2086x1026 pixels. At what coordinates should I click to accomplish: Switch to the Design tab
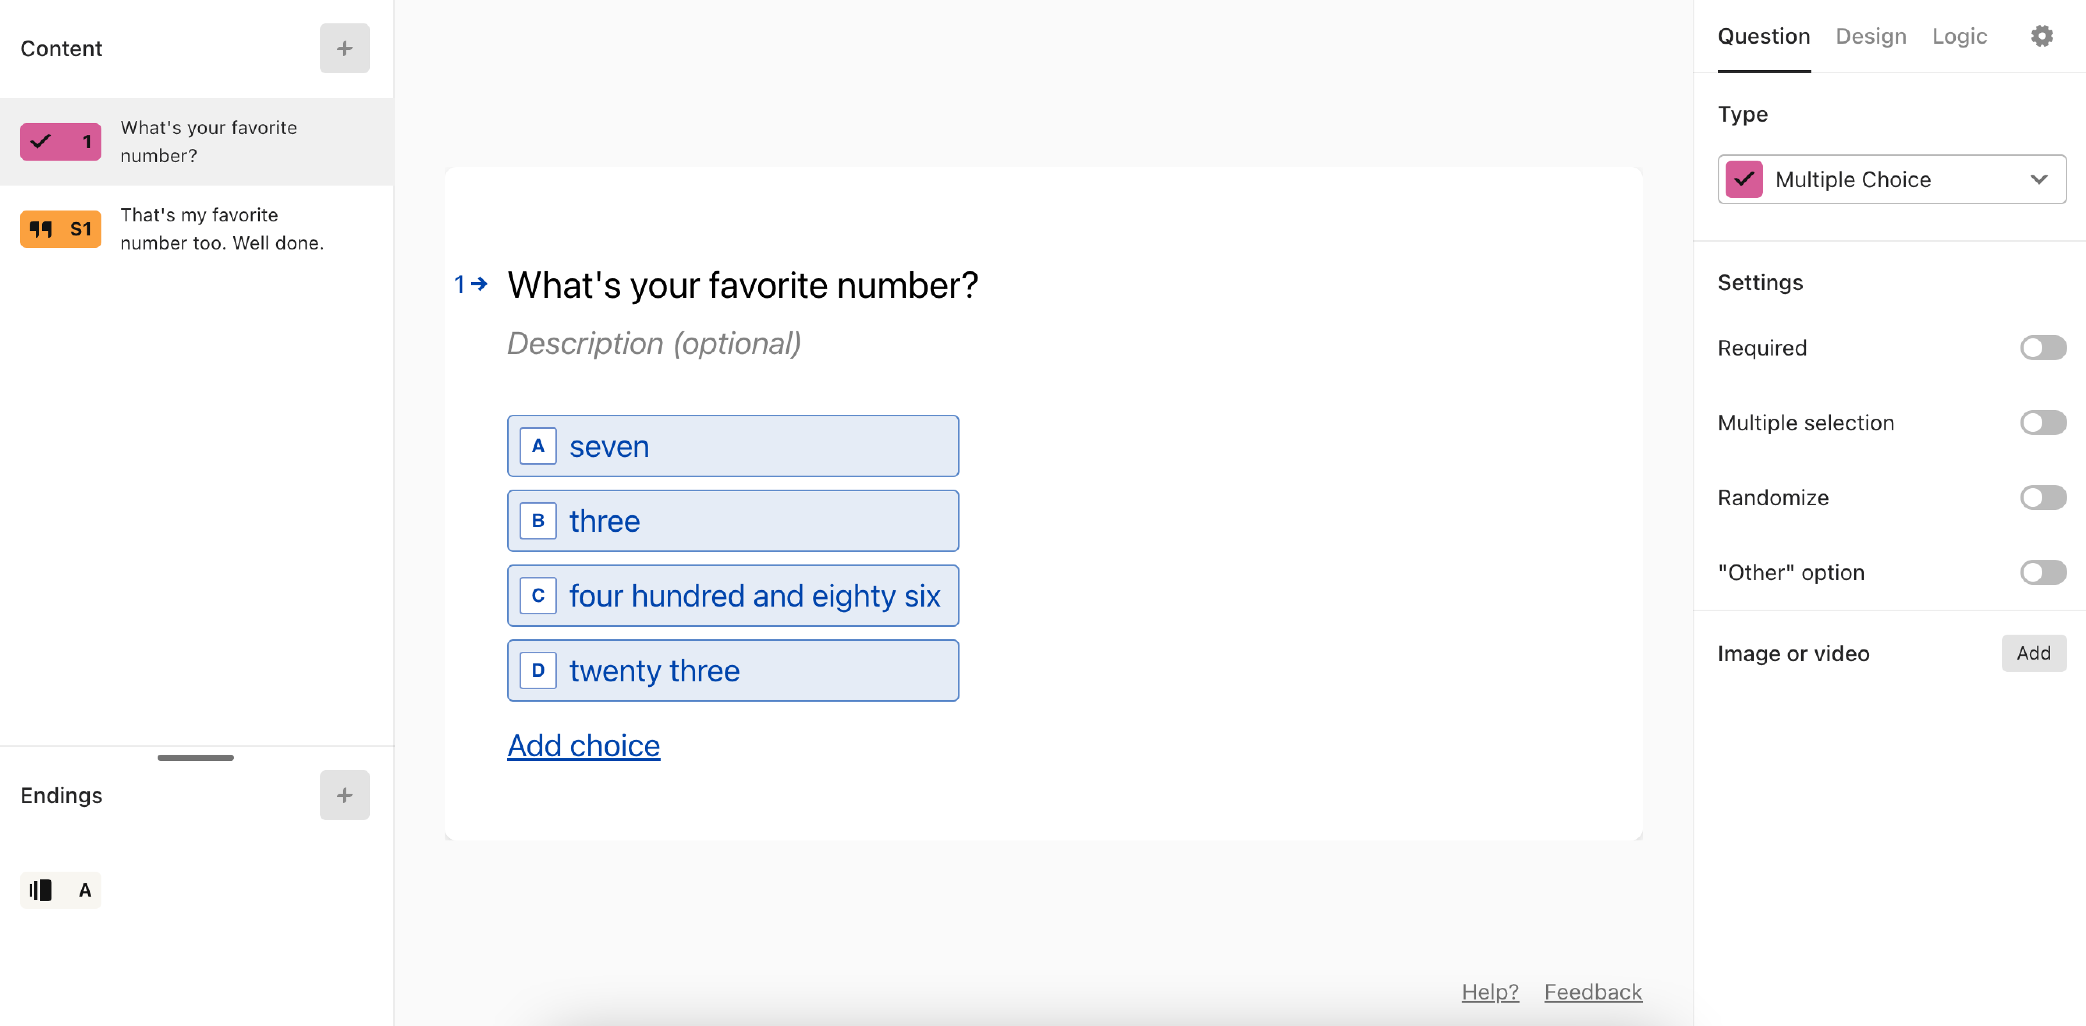click(x=1871, y=36)
